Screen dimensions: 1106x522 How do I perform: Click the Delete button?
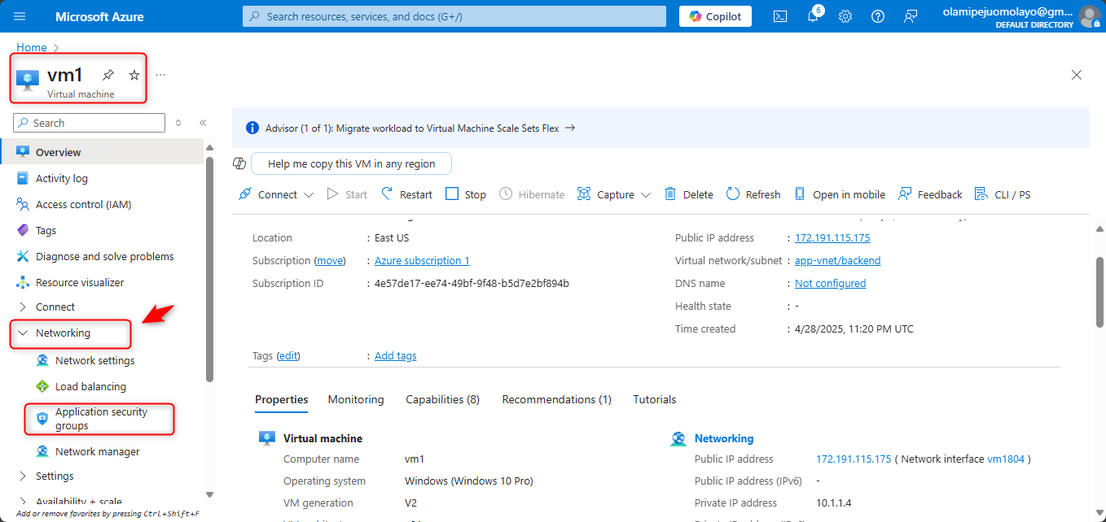coord(689,194)
